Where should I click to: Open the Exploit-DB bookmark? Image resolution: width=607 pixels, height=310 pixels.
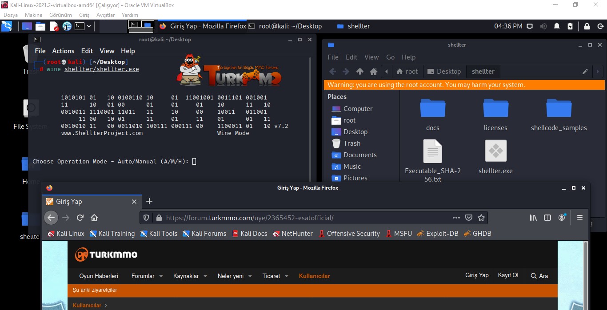[438, 234]
